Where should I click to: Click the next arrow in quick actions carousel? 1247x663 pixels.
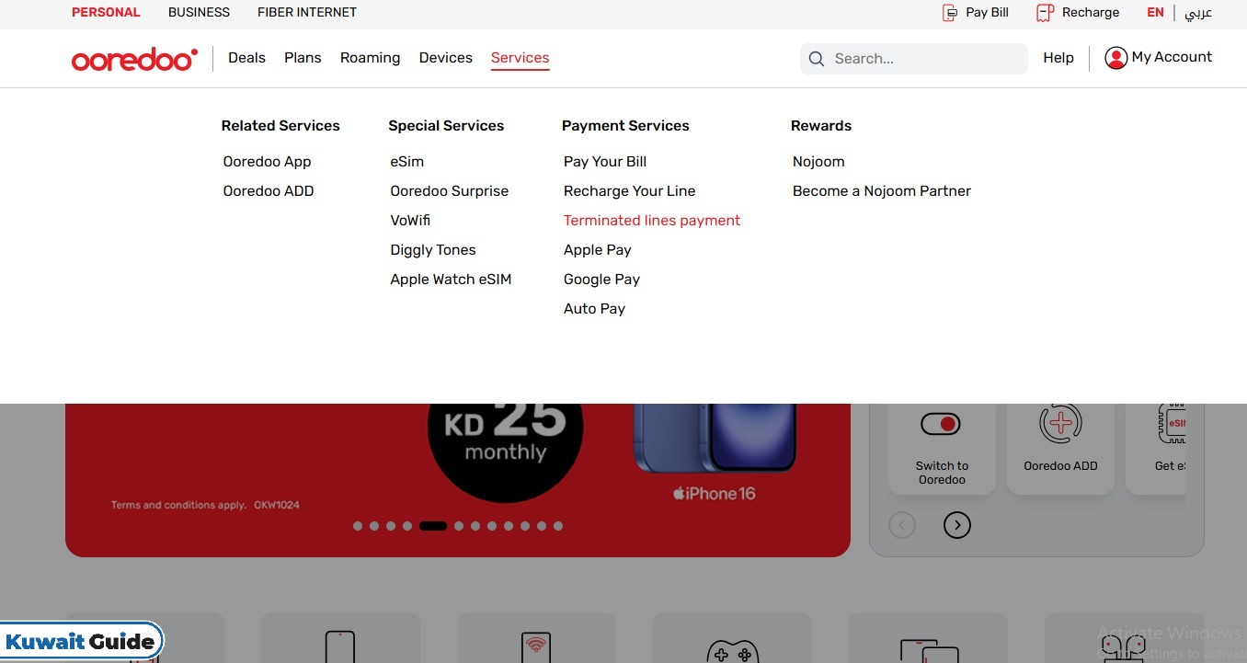957,525
